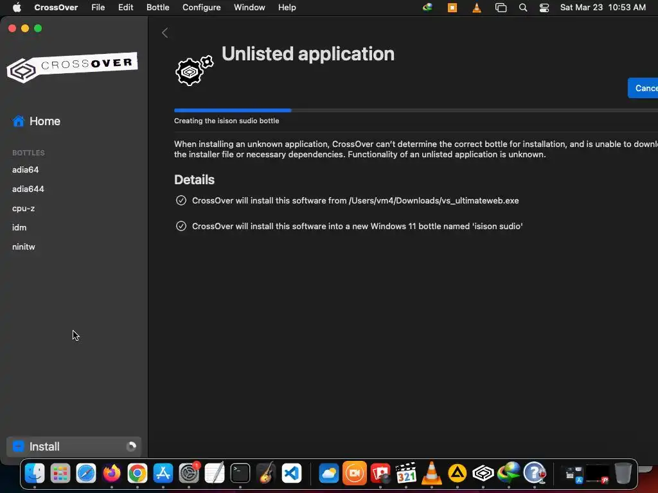Open the Configure menu
The height and width of the screenshot is (493, 658).
click(x=201, y=7)
